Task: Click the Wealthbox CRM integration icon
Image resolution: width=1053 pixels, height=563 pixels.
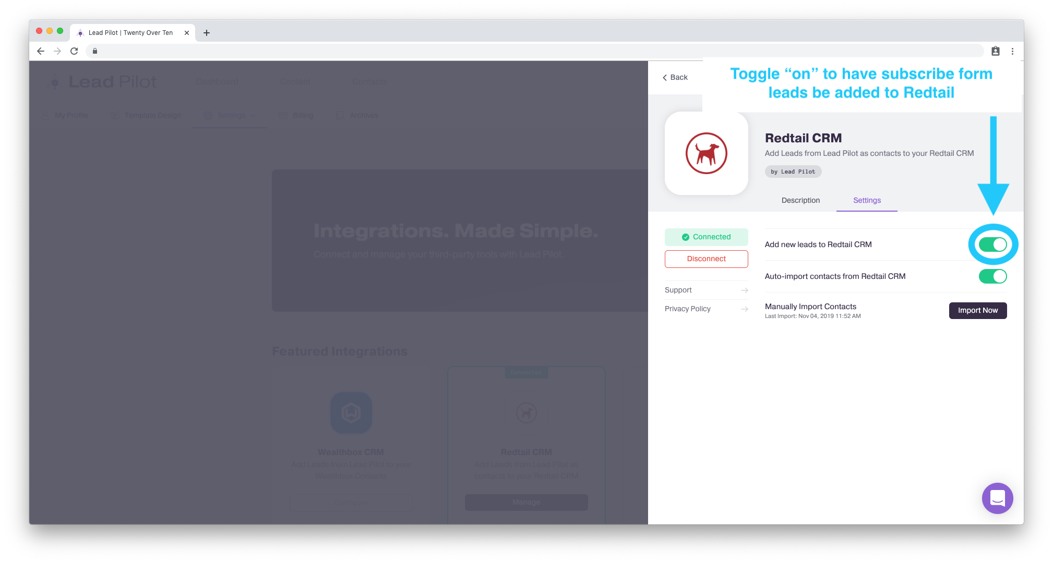Action: coord(351,413)
